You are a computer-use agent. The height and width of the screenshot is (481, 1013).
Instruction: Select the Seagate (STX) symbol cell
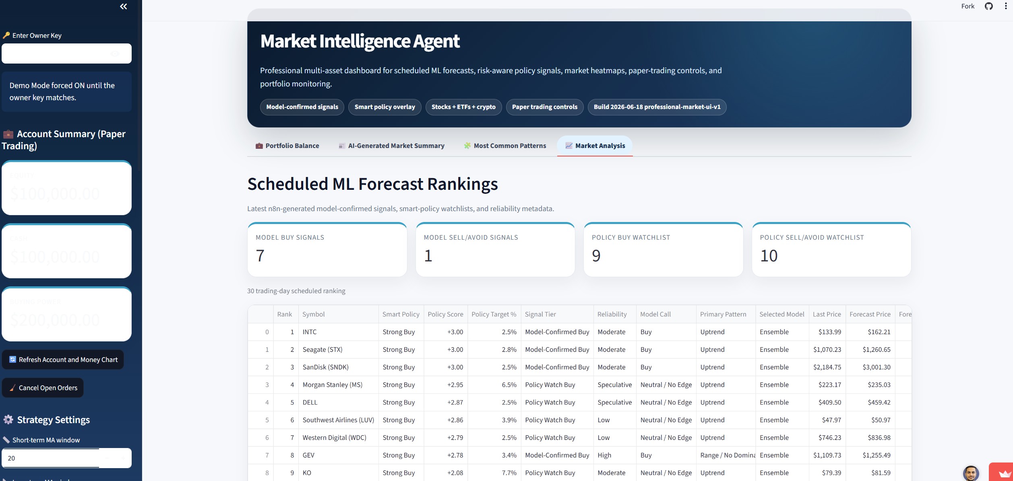[x=338, y=350]
